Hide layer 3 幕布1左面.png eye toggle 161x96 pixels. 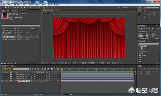click(2, 79)
